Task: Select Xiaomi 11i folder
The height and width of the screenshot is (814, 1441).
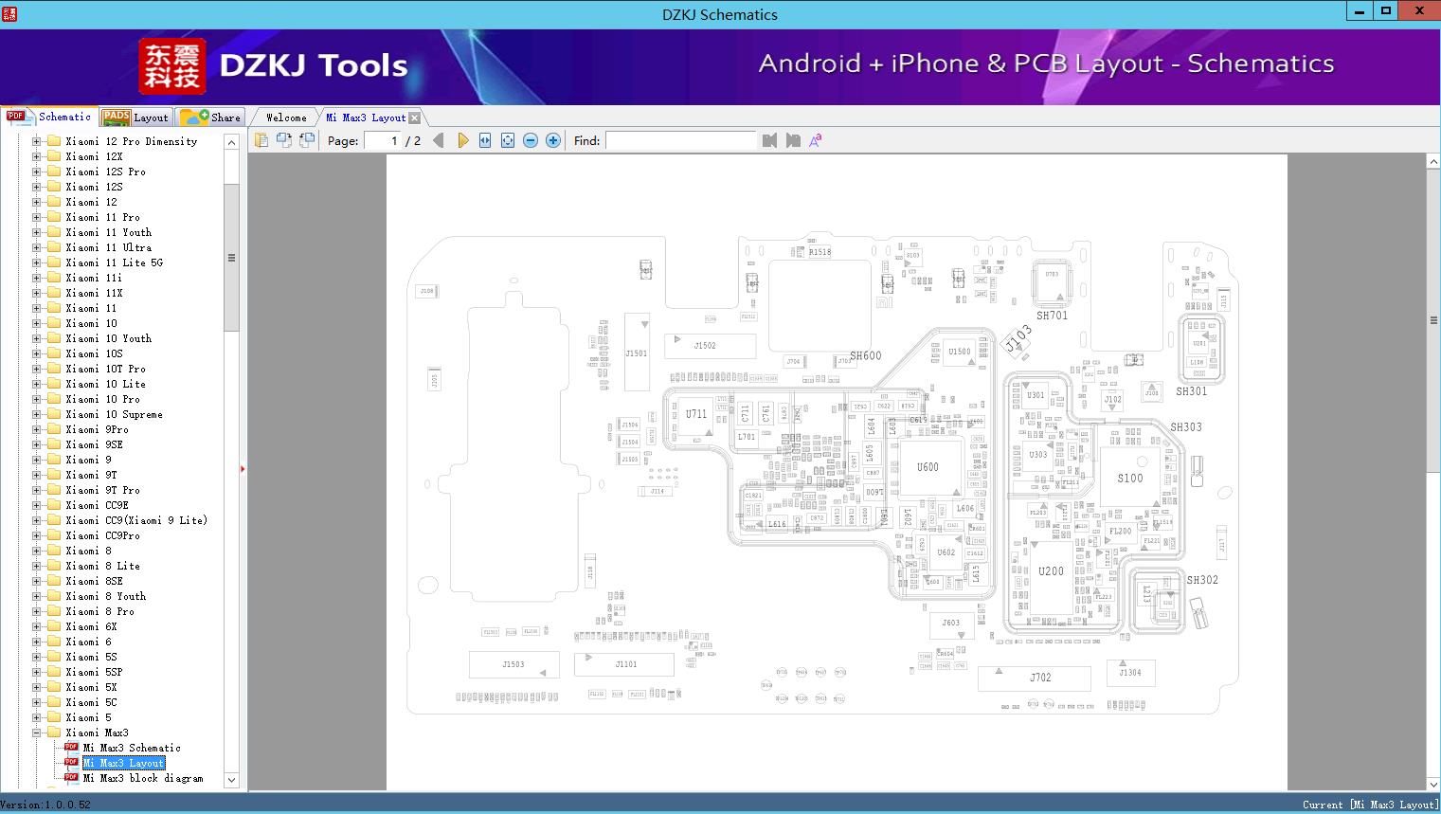Action: (x=94, y=278)
